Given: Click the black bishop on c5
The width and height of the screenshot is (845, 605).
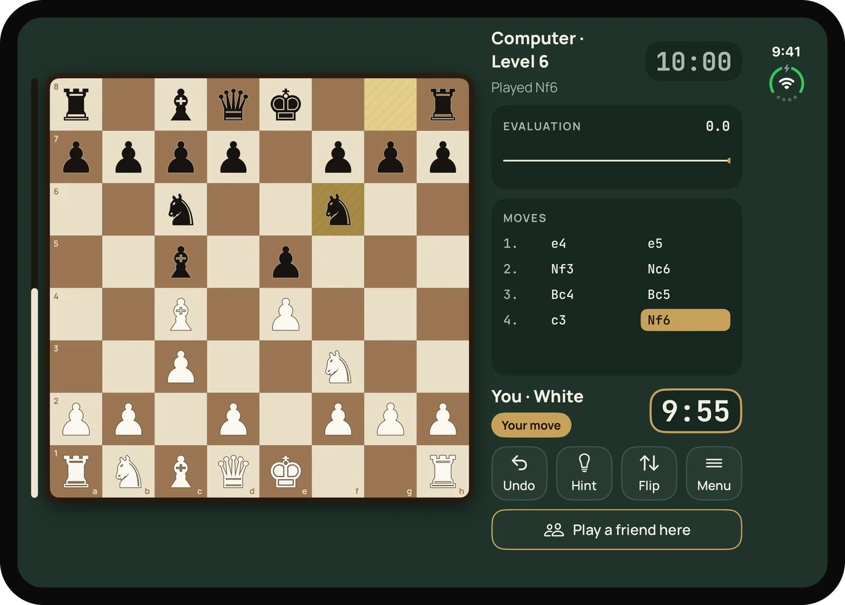Looking at the screenshot, I should pyautogui.click(x=181, y=262).
